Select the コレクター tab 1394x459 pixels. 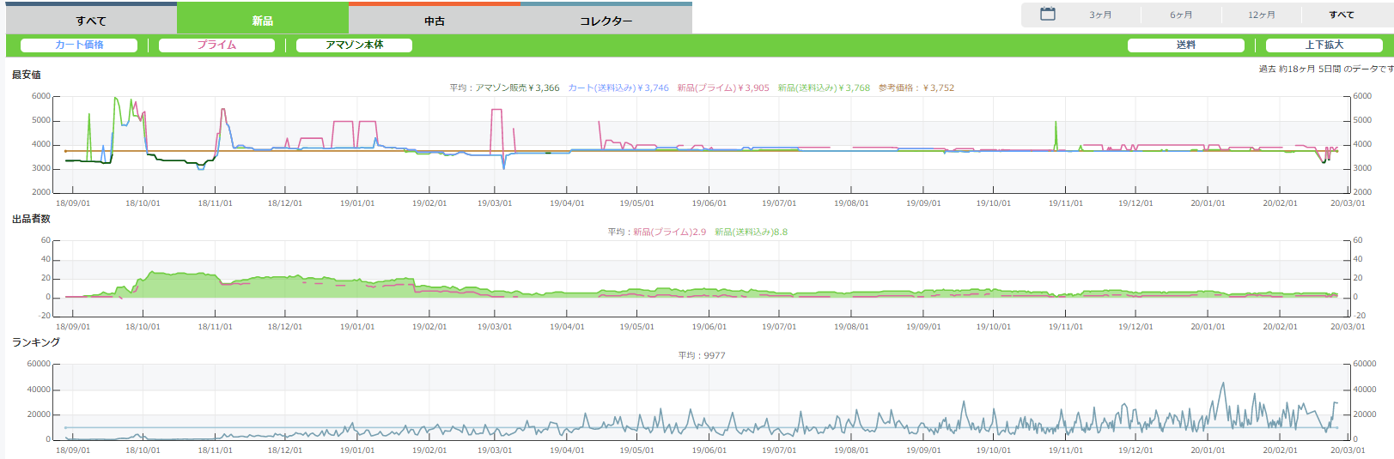click(x=606, y=21)
